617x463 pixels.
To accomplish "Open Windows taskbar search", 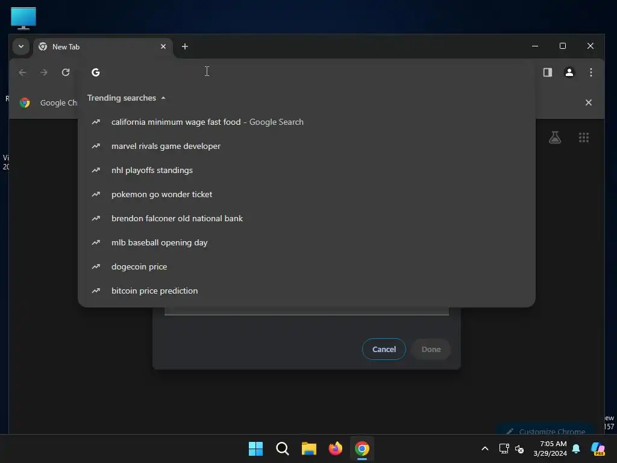I will pyautogui.click(x=282, y=449).
